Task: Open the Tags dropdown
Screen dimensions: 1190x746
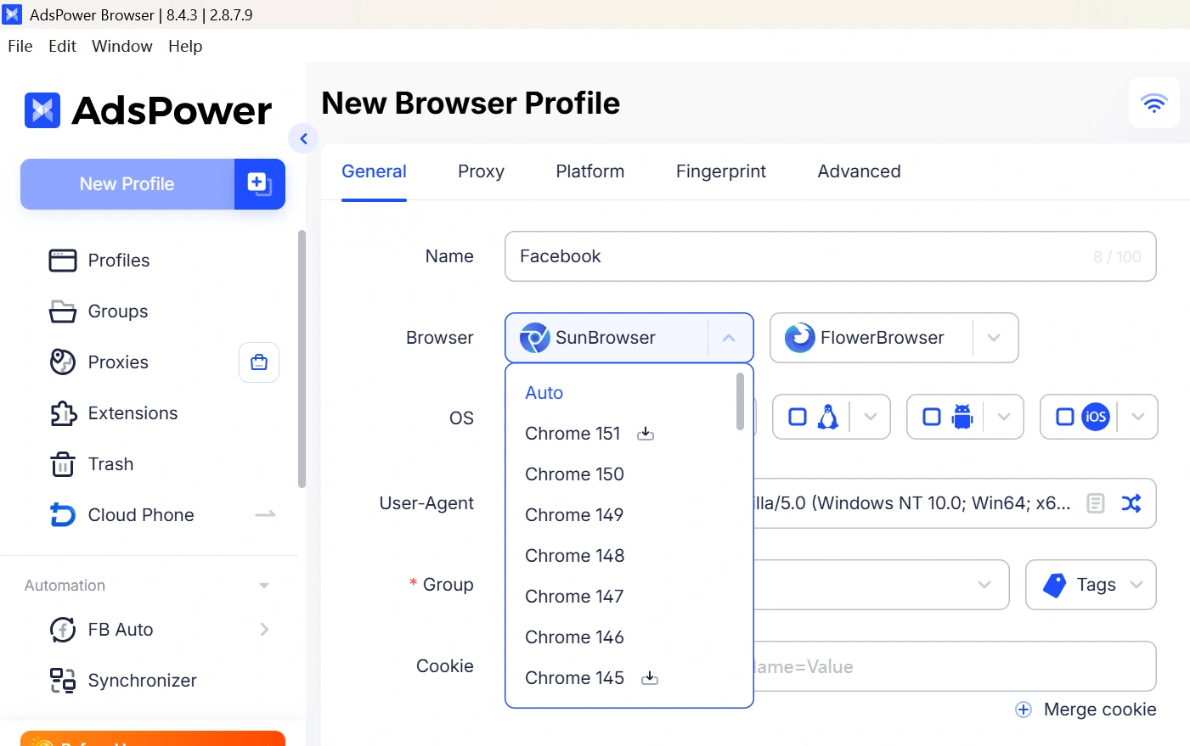Action: click(1091, 585)
